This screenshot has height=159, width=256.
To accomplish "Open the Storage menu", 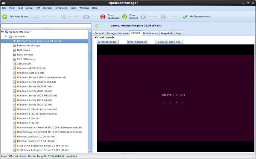I will (x=47, y=8).
